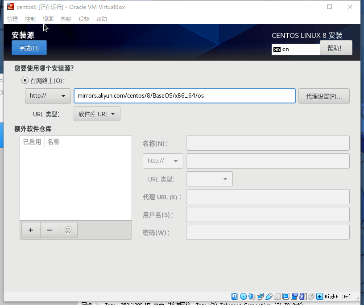Click the CPU virtualization status icon

(x=303, y=297)
